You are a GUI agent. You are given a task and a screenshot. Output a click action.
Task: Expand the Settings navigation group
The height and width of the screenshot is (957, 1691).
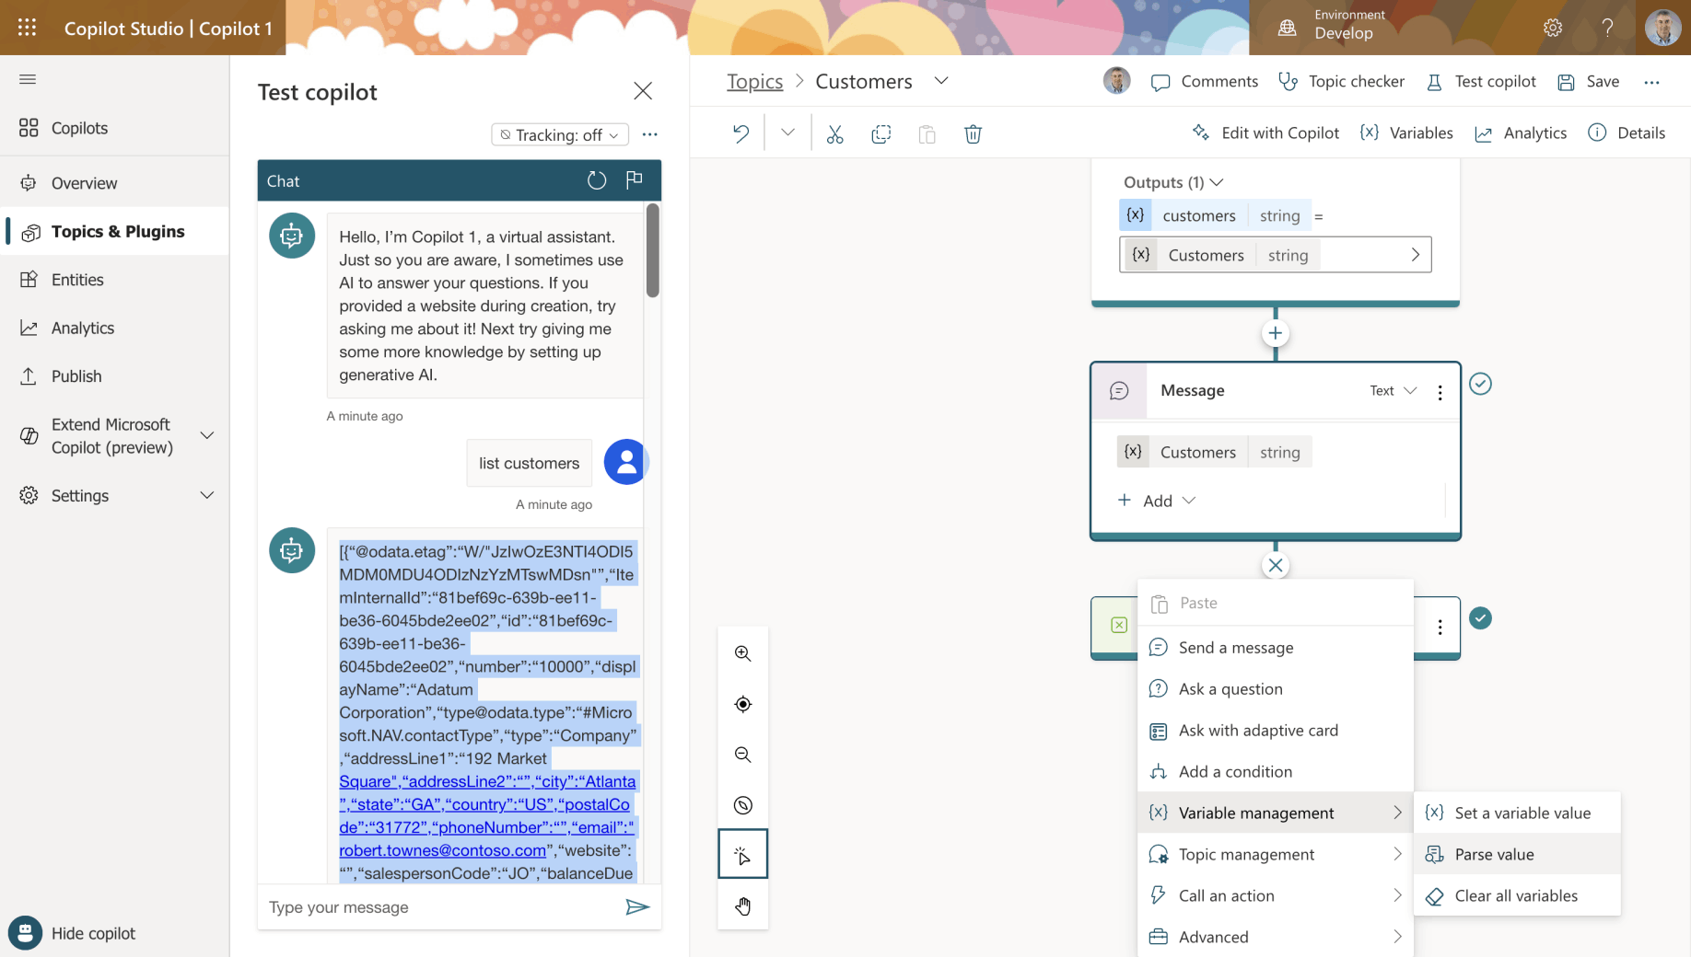tap(207, 495)
